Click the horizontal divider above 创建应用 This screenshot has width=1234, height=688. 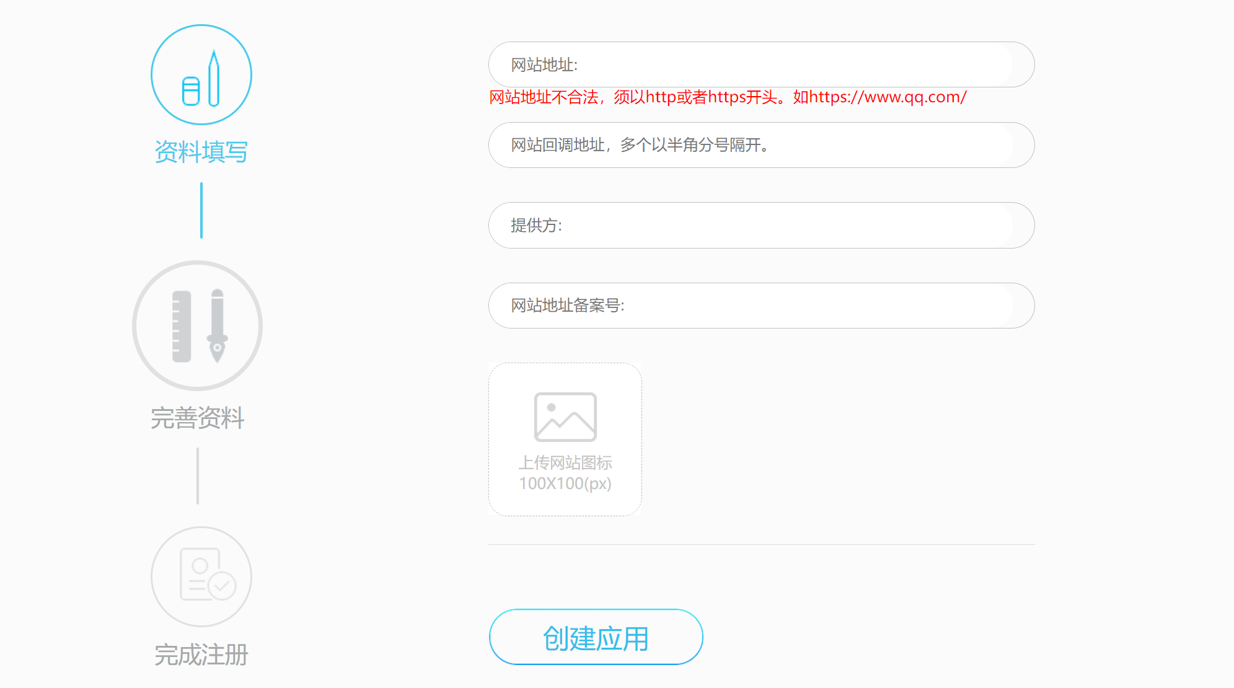coord(761,544)
